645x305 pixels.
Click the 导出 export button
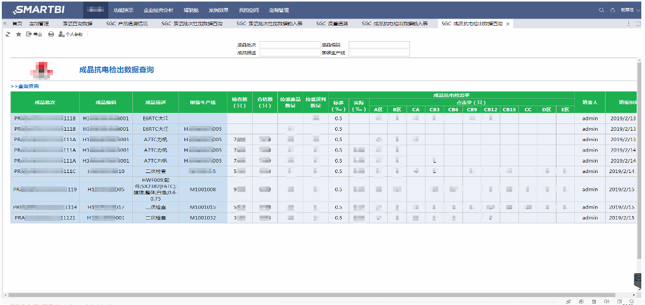tap(34, 34)
